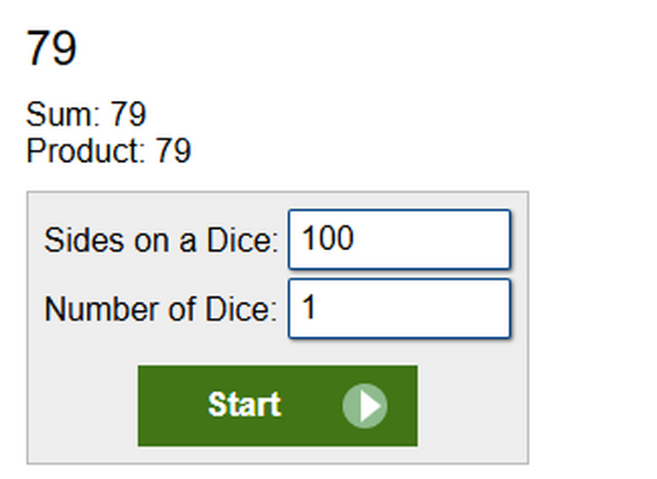Click the Number of Dice label
657x479 pixels.
pyautogui.click(x=160, y=309)
